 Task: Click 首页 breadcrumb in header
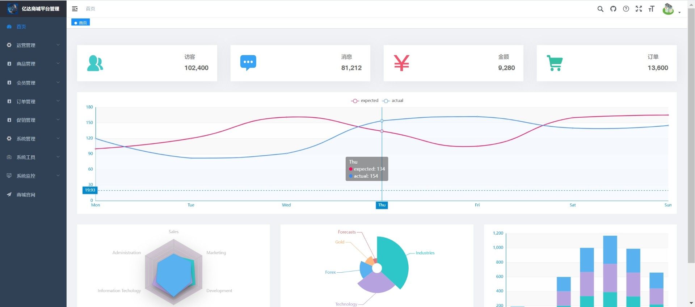tap(90, 9)
